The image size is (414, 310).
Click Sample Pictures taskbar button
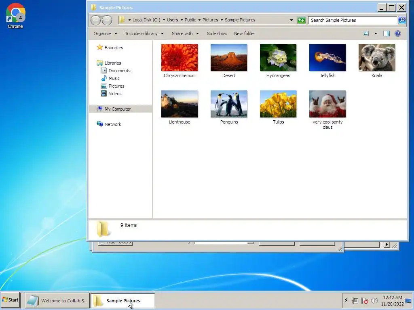pyautogui.click(x=123, y=300)
